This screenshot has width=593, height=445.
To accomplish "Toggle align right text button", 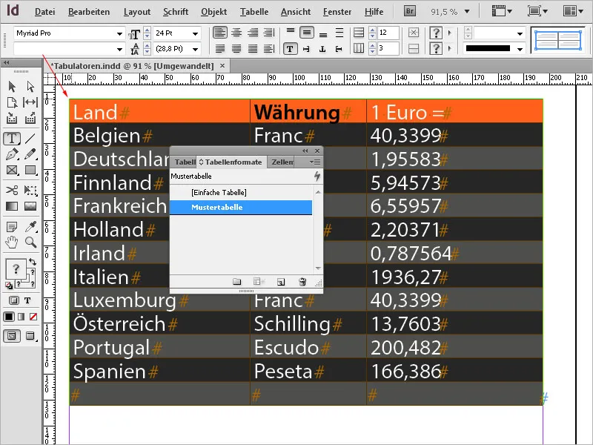I will tap(253, 33).
